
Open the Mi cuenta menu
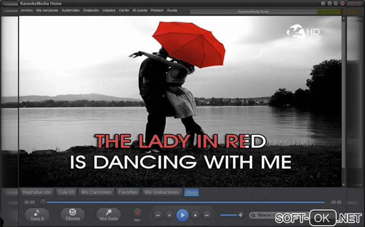click(140, 10)
